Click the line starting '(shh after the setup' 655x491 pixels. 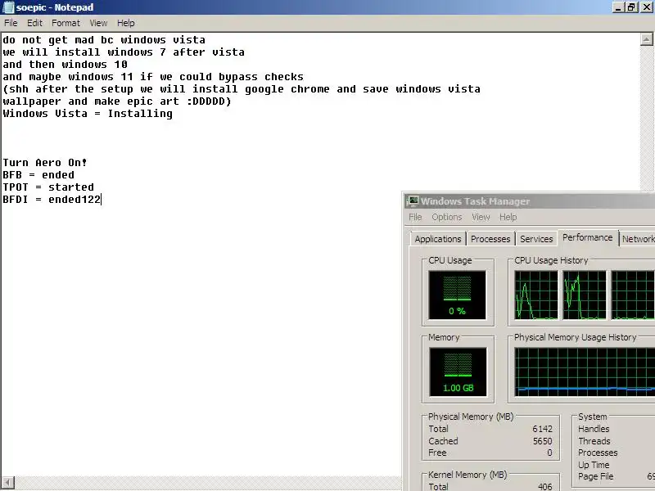pos(242,89)
